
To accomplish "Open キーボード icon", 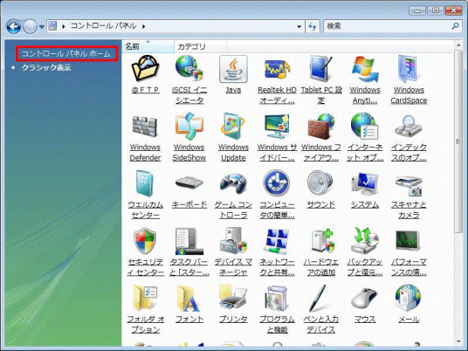I will click(x=189, y=182).
